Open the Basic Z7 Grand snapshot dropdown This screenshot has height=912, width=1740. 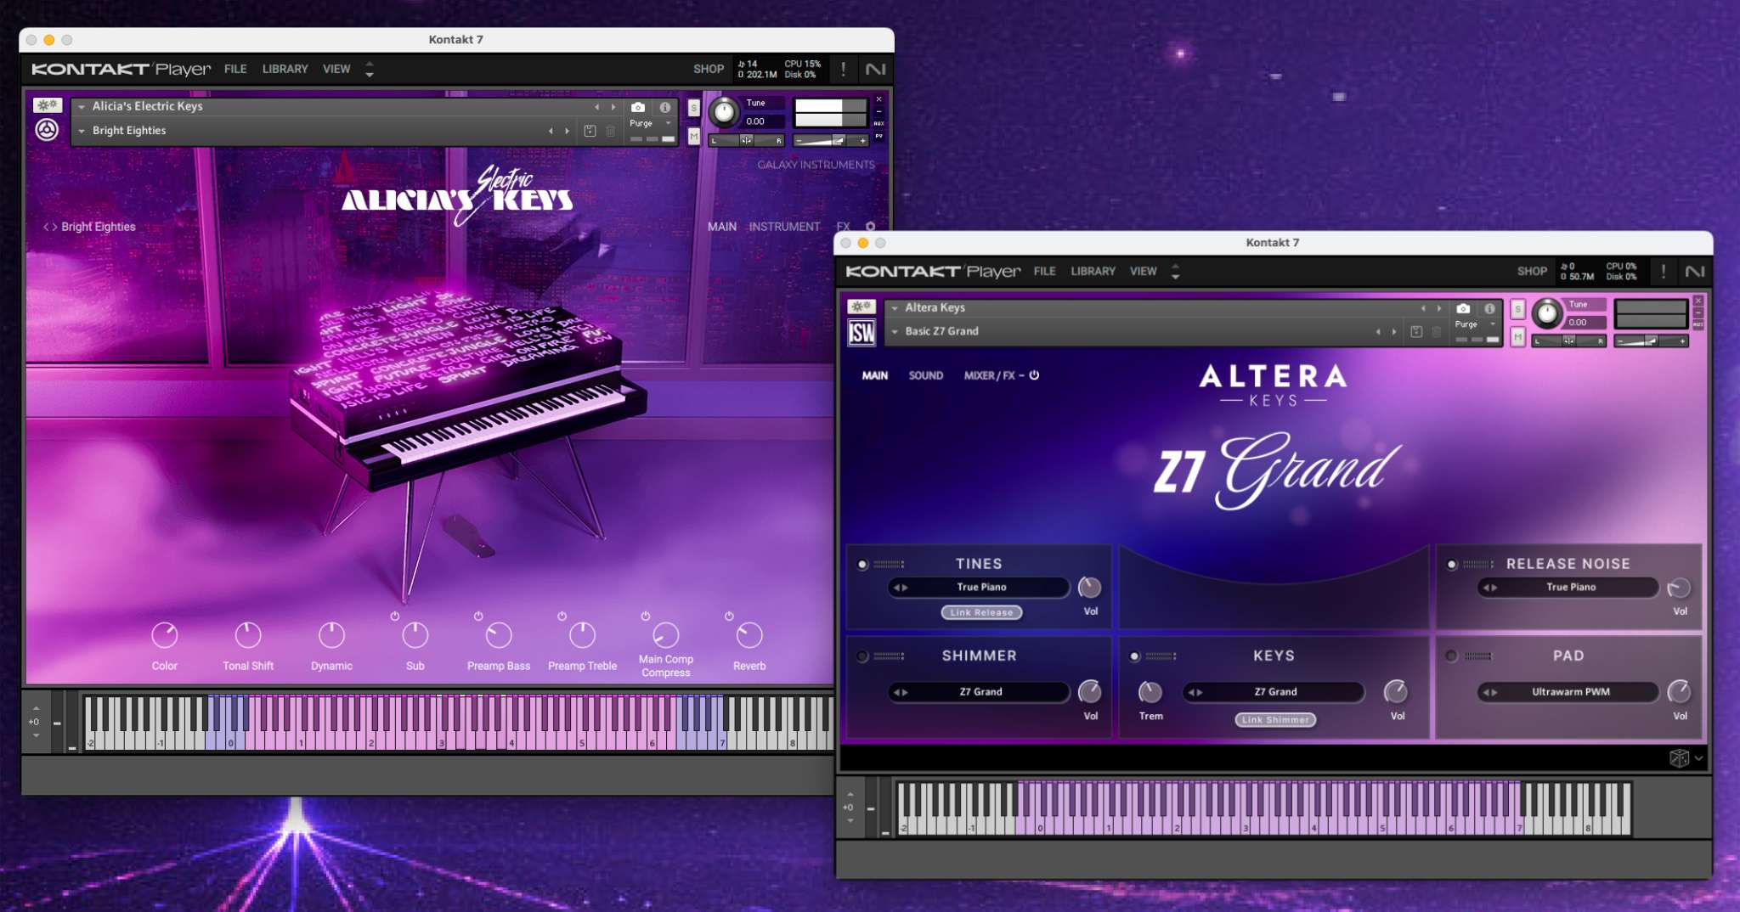[x=895, y=332]
